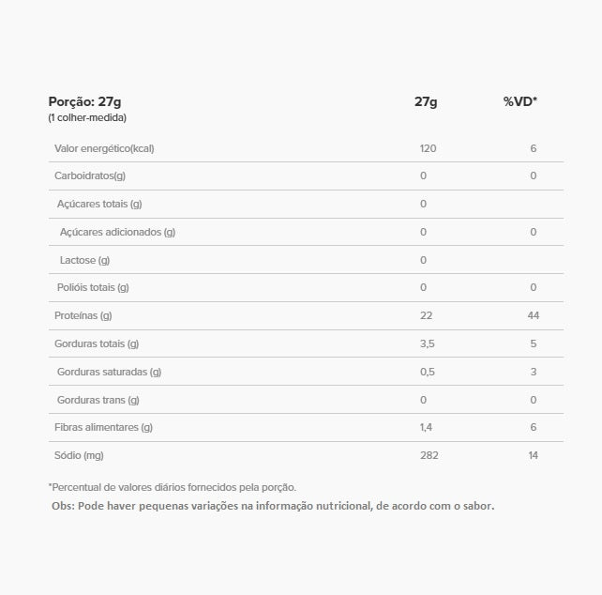
Task: Select the 'Proteínas (g)' row label
Action: tap(83, 315)
